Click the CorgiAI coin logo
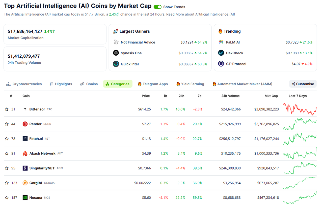This screenshot has height=204, width=323. coord(25,183)
